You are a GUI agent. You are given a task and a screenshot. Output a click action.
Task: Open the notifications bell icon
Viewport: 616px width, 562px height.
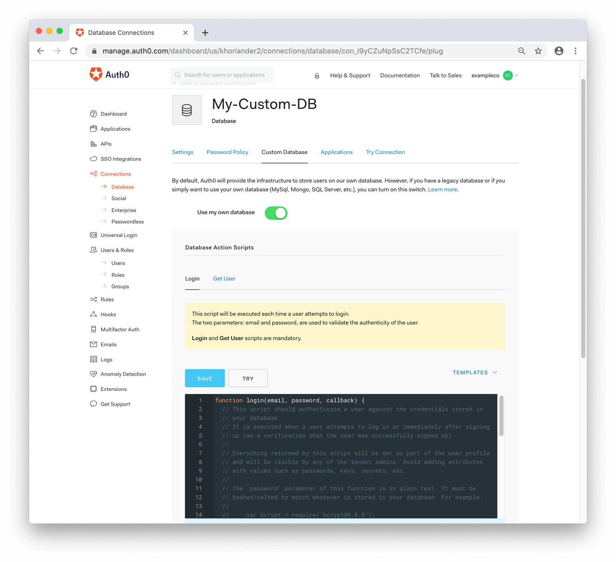[x=317, y=76]
